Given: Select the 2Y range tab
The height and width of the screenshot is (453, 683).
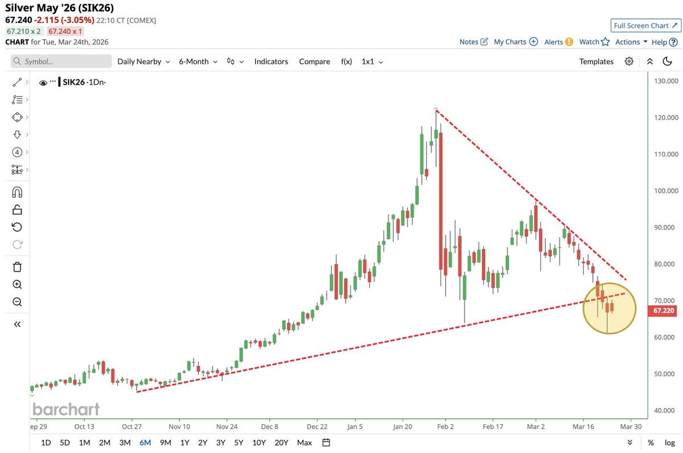Looking at the screenshot, I should click(x=203, y=443).
